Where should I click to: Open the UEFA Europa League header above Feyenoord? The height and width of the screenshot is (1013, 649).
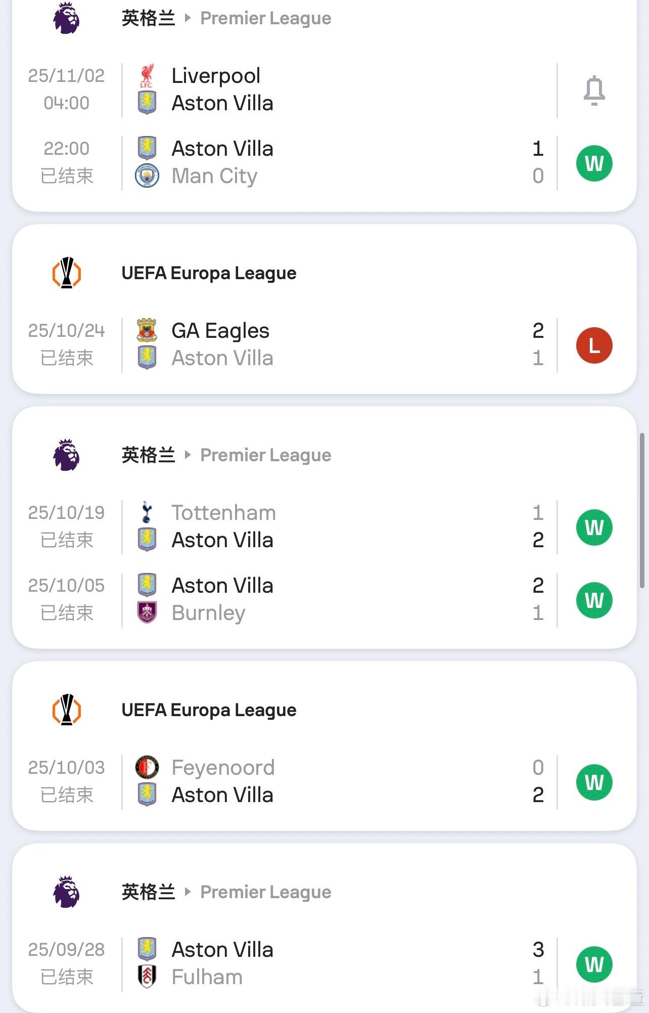pos(209,710)
